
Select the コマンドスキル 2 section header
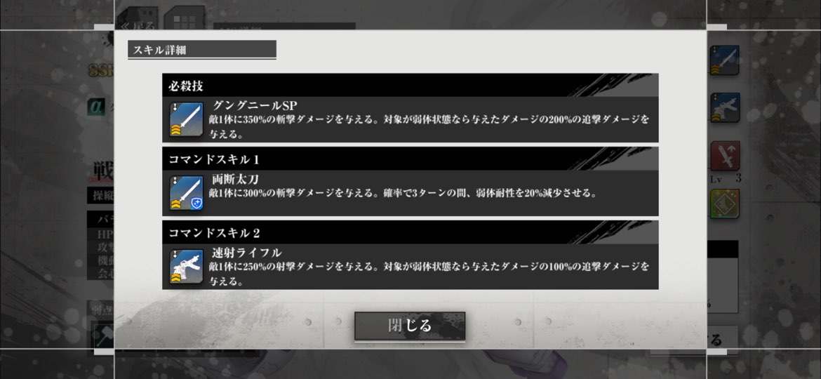point(410,232)
